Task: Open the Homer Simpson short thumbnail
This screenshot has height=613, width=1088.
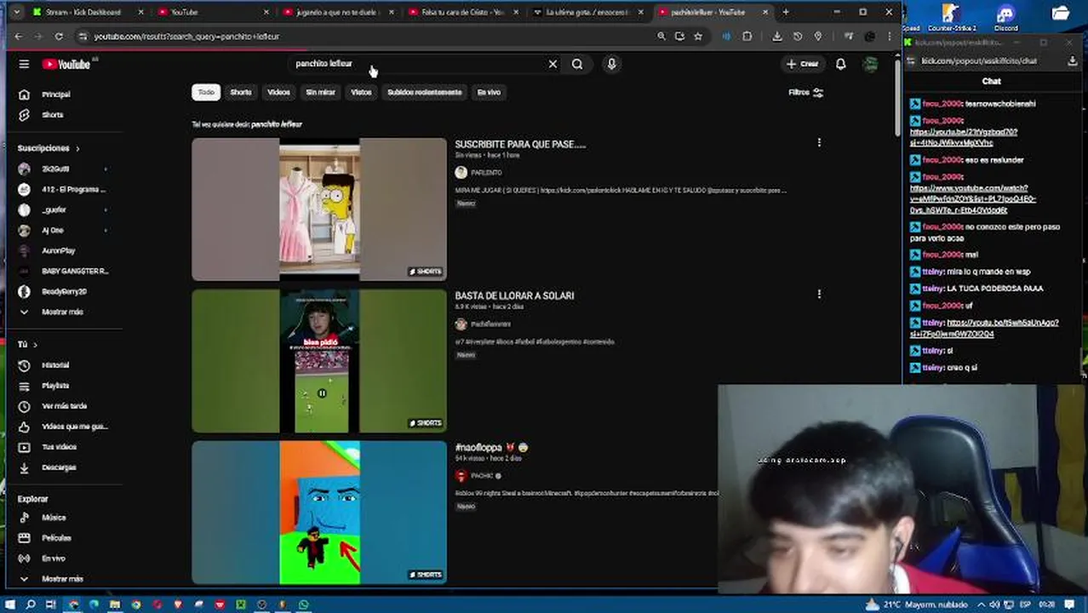Action: (319, 209)
